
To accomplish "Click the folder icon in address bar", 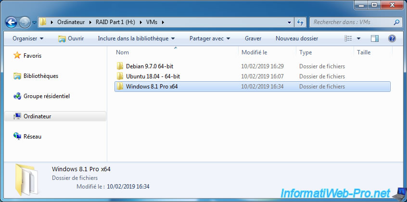I will (x=43, y=22).
